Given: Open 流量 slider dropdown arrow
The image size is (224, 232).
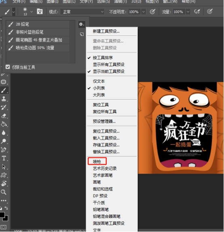Looking at the screenshot, I should click(188, 12).
